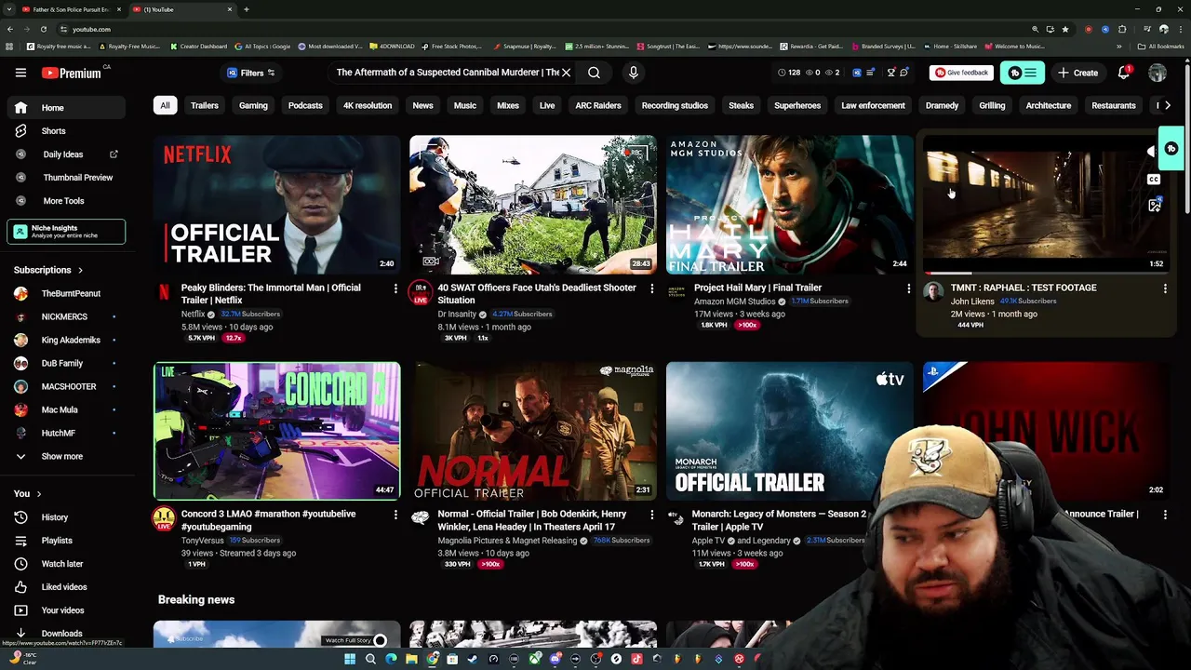Image resolution: width=1191 pixels, height=670 pixels.
Task: Seek in TMNT preview progress bar
Action: pos(1046,273)
